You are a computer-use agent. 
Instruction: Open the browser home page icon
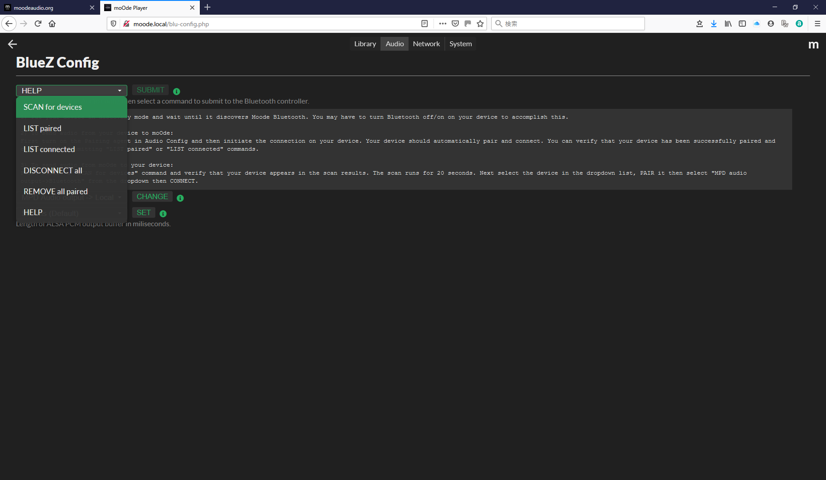[52, 24]
